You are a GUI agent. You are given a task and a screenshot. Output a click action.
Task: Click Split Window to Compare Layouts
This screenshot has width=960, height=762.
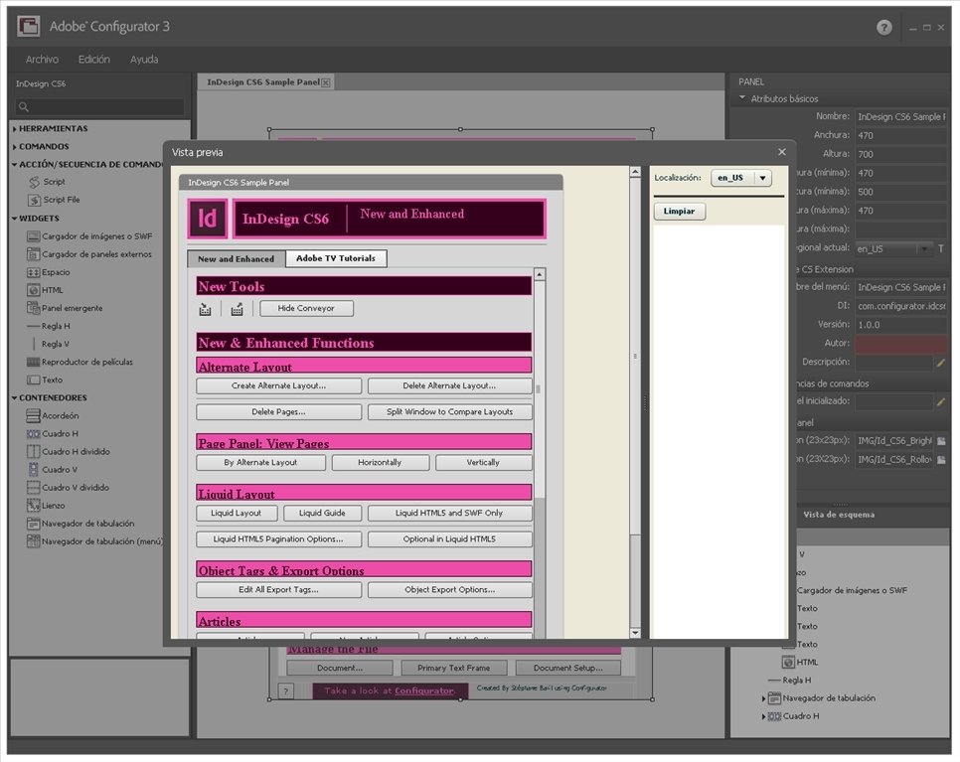pos(449,412)
